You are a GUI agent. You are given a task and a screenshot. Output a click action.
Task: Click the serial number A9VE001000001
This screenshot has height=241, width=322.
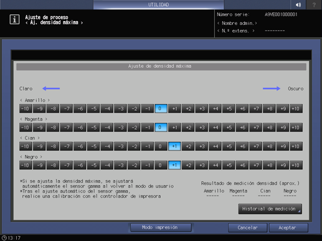tap(281, 14)
